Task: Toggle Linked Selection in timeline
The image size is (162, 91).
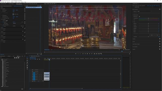Action: pyautogui.click(x=35, y=59)
